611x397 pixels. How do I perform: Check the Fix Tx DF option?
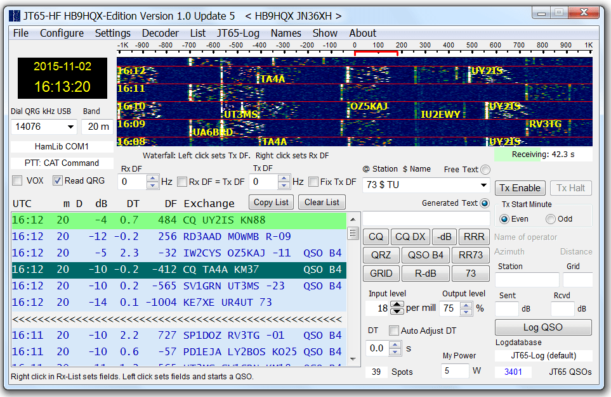tap(312, 182)
